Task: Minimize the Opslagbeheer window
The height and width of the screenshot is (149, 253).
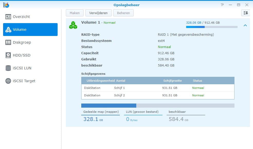Action: tap(230, 5)
